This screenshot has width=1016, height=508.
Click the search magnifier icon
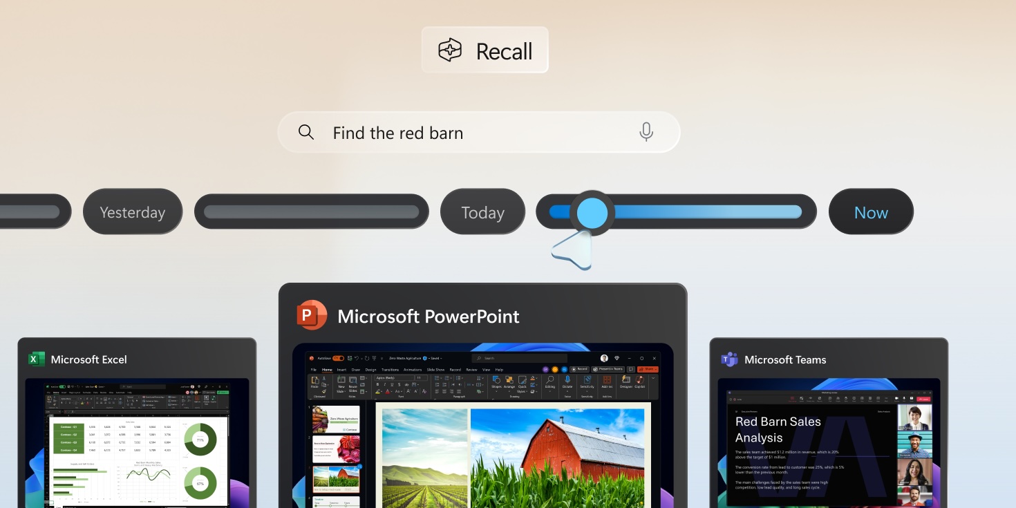306,132
